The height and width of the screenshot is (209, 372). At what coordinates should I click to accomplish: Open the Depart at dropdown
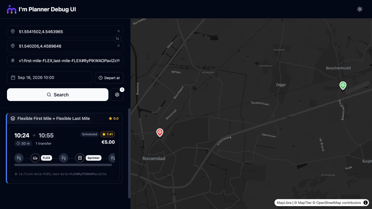(x=109, y=78)
